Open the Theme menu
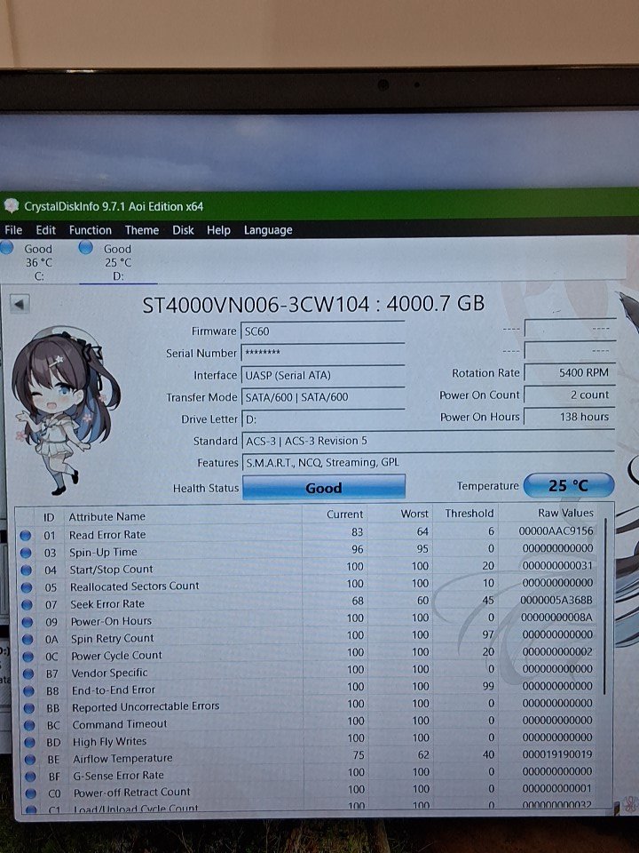The image size is (639, 853). point(141,230)
